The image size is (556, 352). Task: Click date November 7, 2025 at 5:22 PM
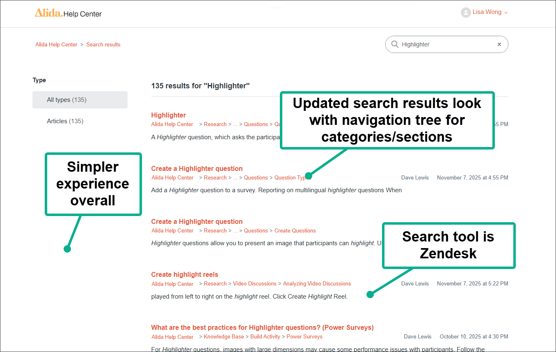click(x=473, y=283)
